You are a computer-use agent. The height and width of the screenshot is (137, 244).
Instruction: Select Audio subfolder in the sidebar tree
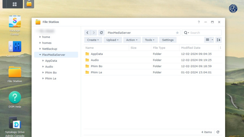49,66
